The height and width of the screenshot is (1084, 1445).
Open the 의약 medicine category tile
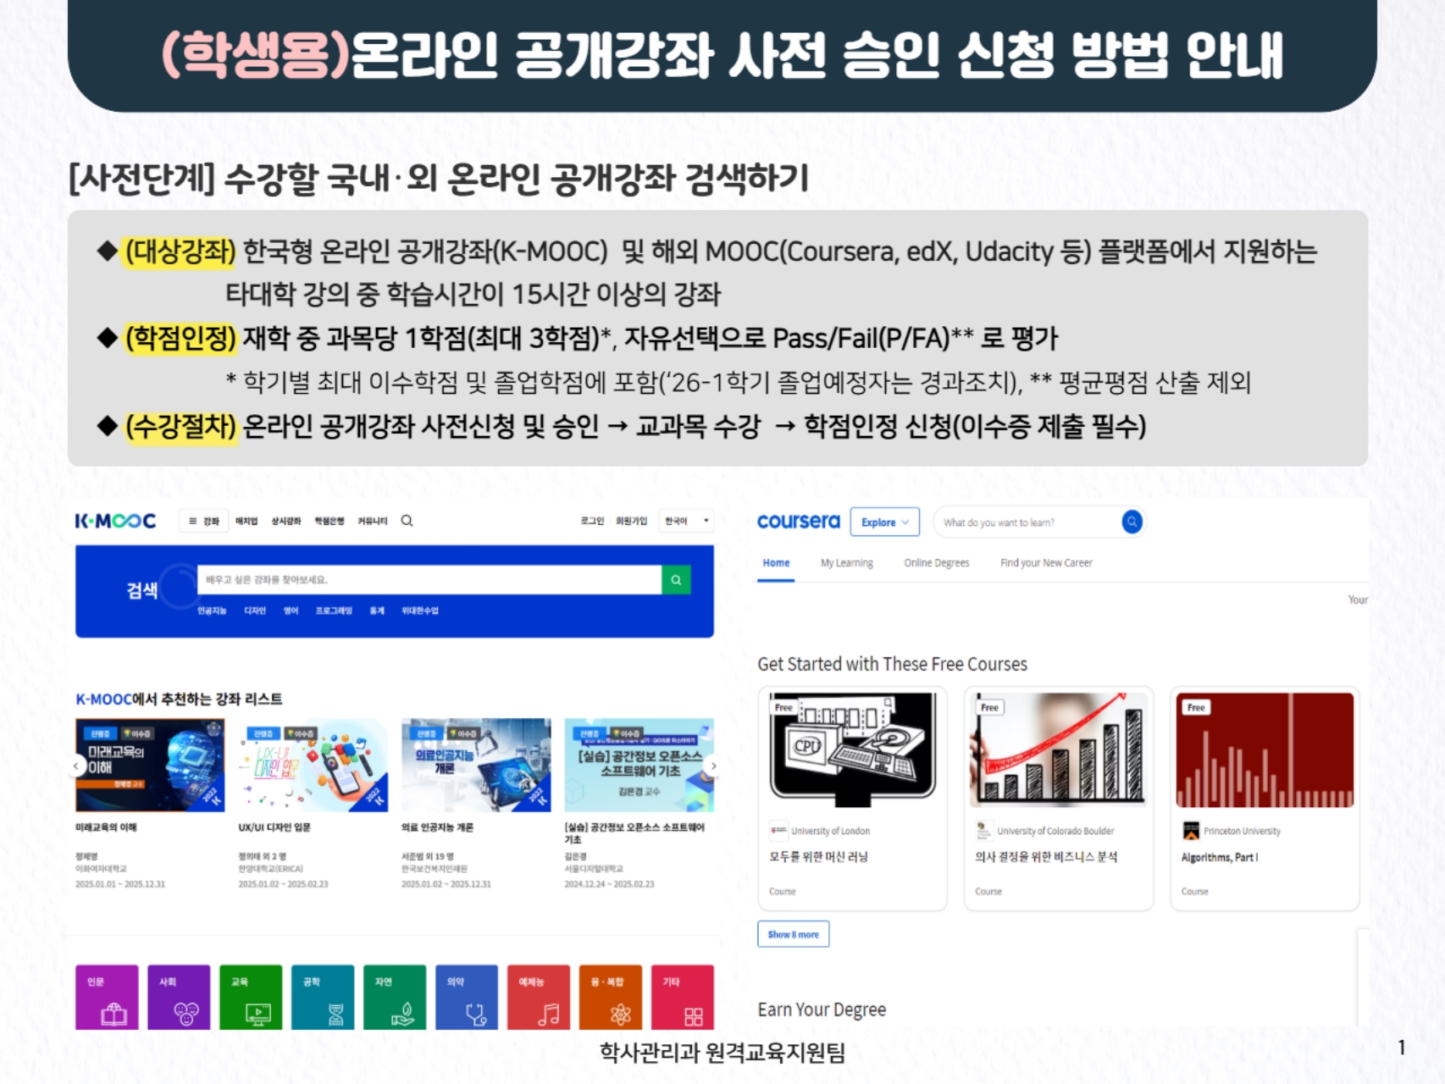click(x=467, y=997)
